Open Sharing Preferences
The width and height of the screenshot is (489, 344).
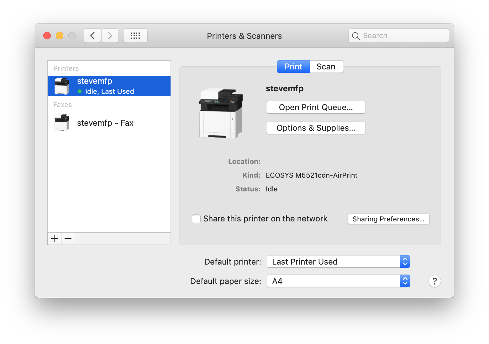[389, 219]
